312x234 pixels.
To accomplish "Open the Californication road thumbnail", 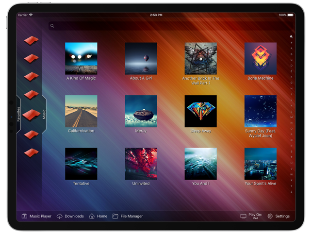I will pos(81,111).
